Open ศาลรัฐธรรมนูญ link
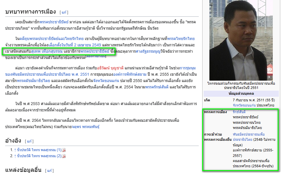The height and width of the screenshot is (173, 282). tap(148, 52)
